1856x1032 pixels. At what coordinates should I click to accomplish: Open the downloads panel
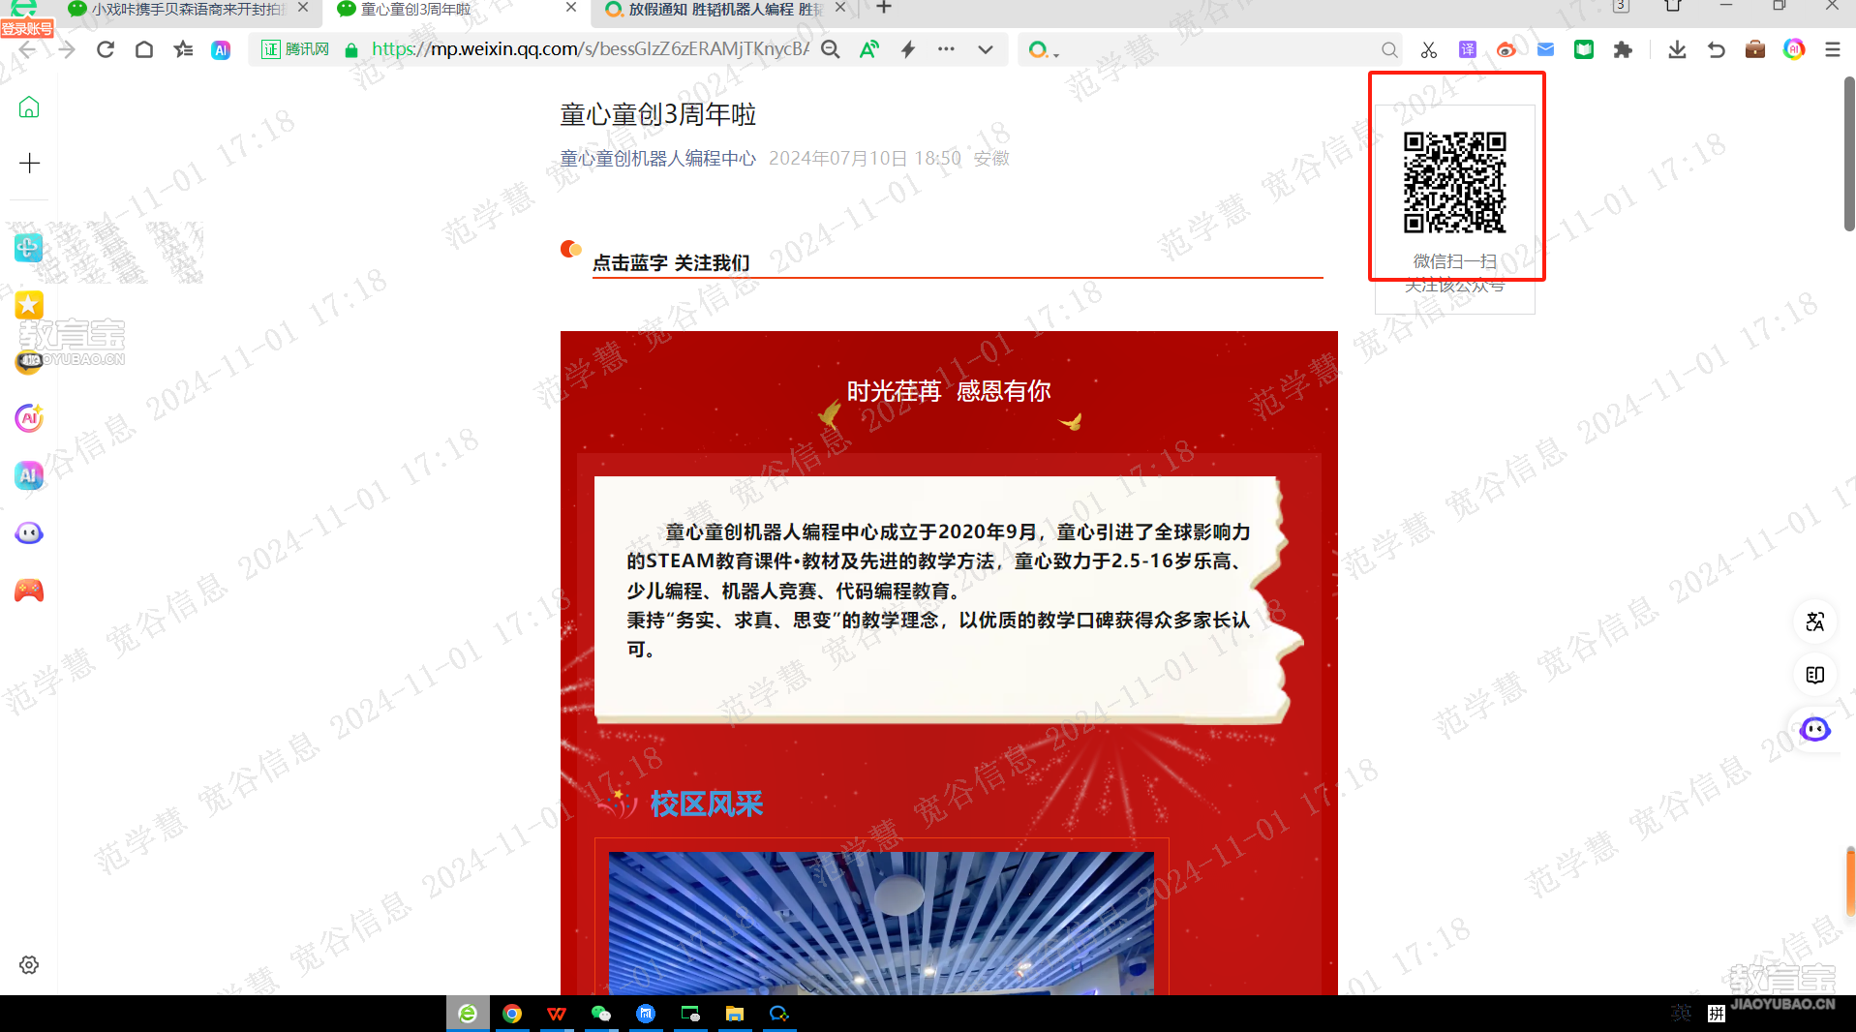1678,49
